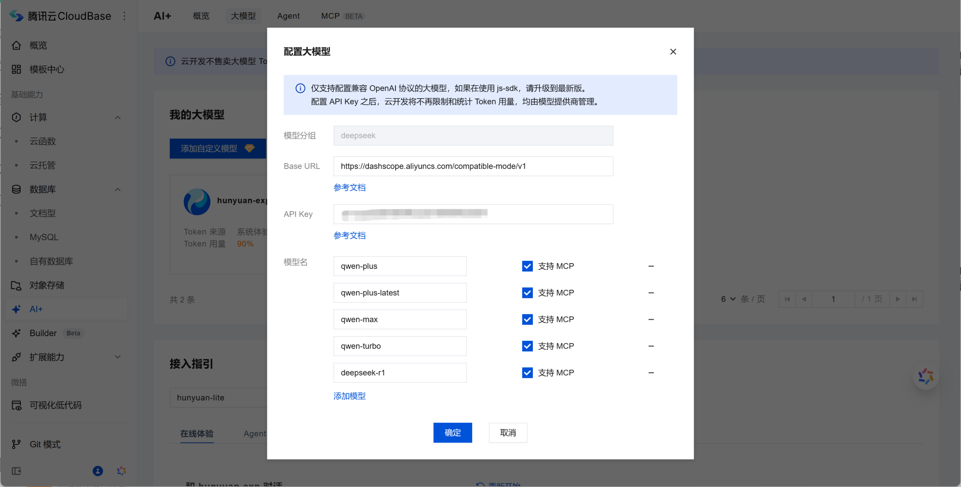Click the blue 确定 button

pos(452,433)
